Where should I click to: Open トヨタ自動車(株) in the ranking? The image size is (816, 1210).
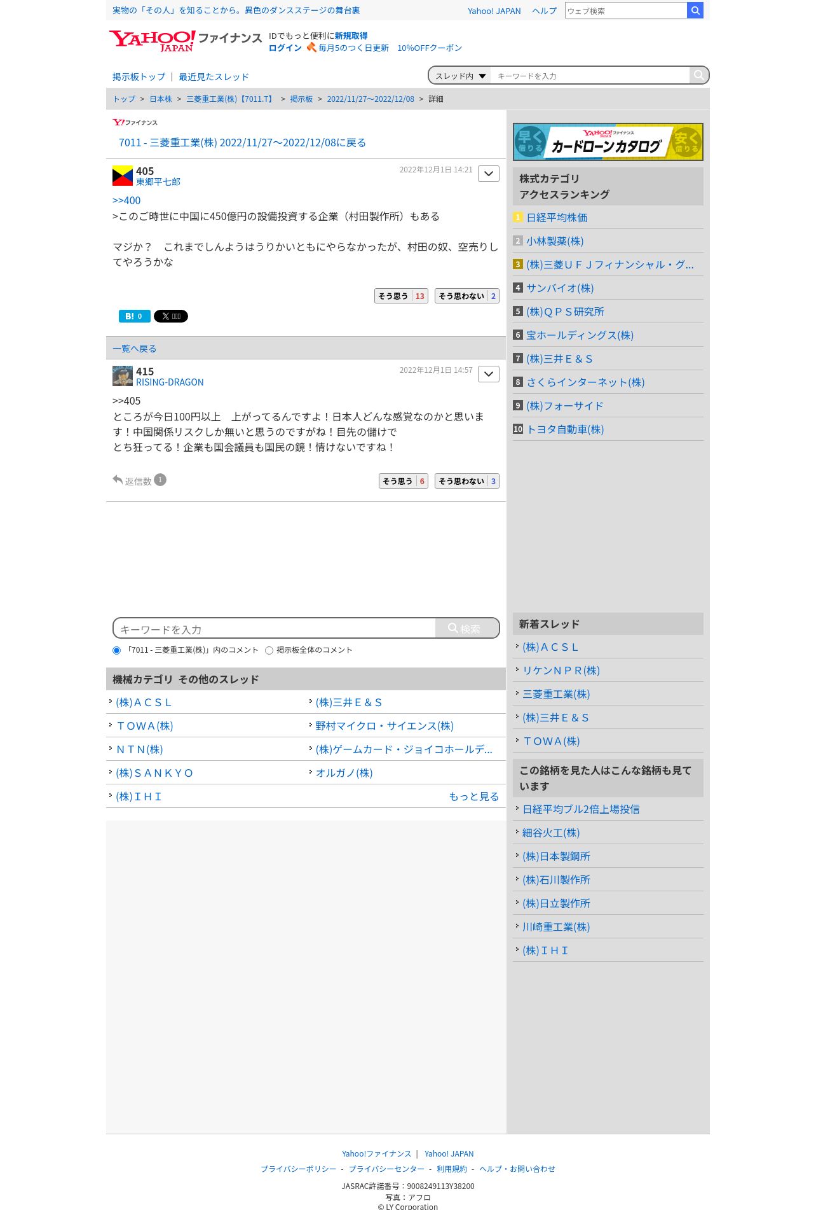[565, 429]
